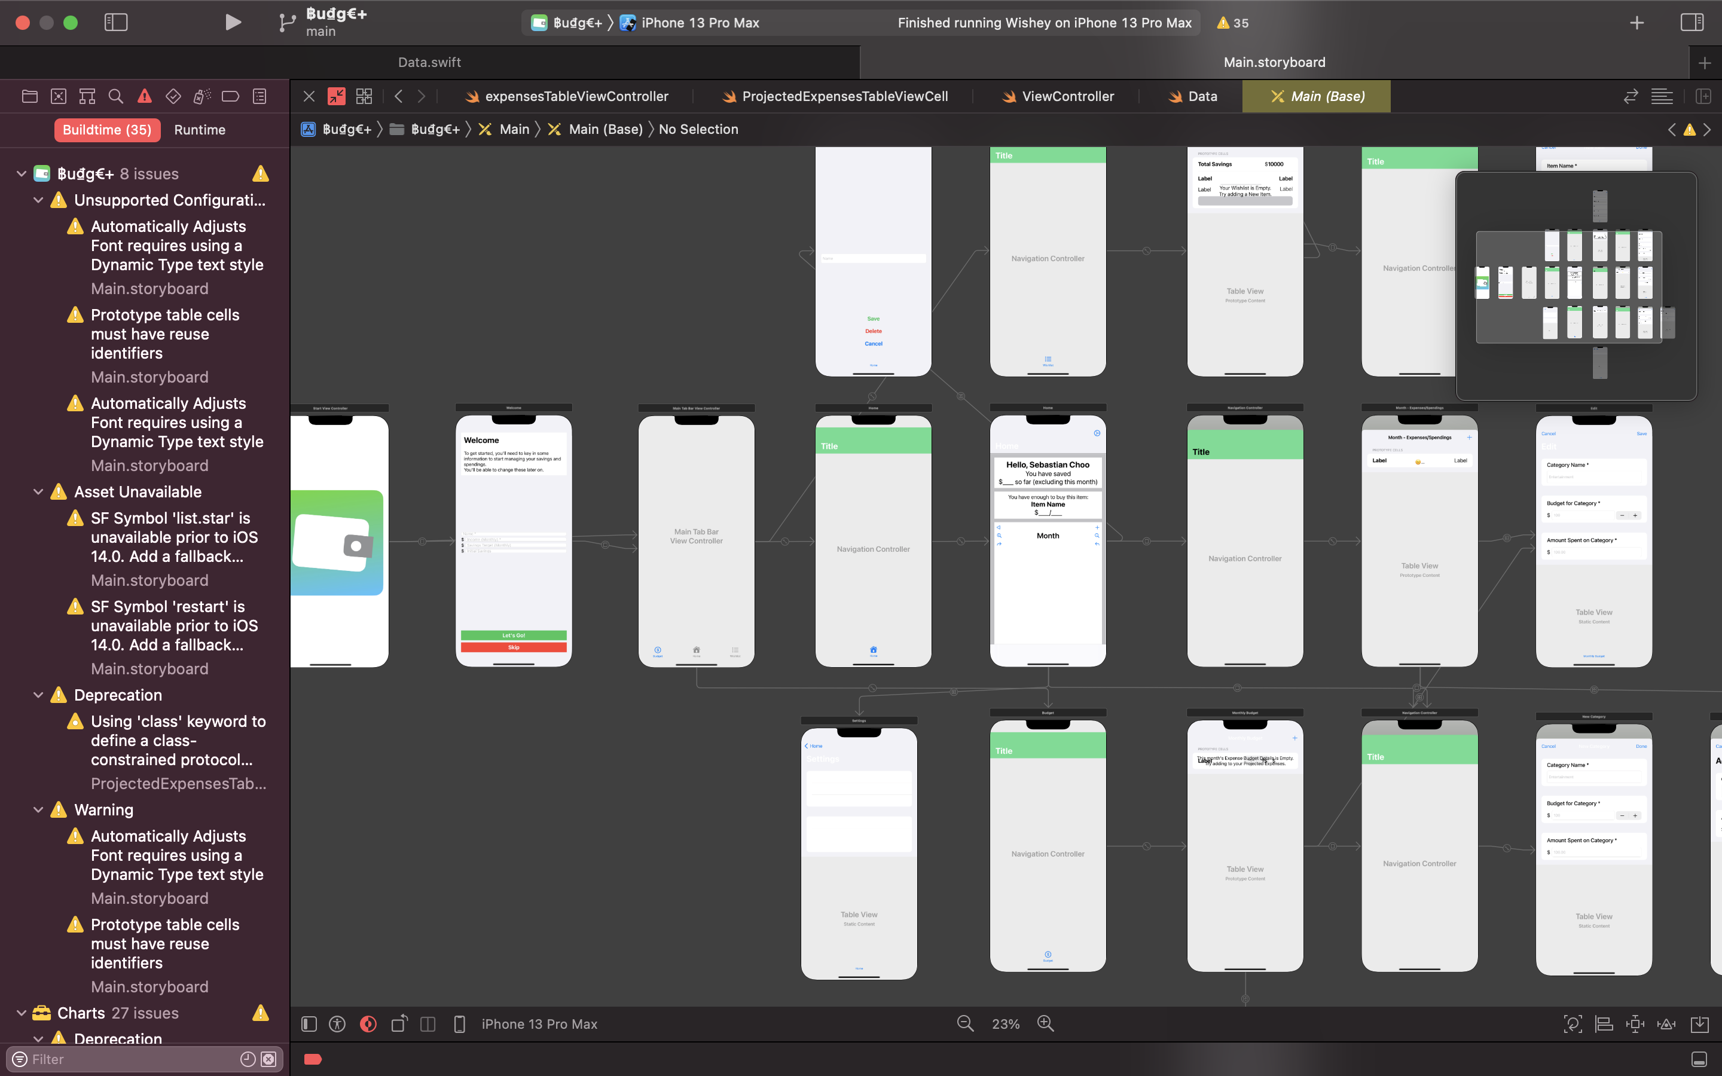
Task: Toggle device orientation in the canvas bar
Action: tap(398, 1023)
